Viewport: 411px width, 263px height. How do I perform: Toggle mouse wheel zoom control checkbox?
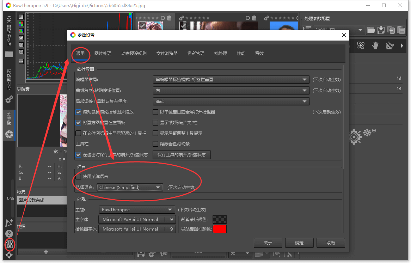(78, 112)
